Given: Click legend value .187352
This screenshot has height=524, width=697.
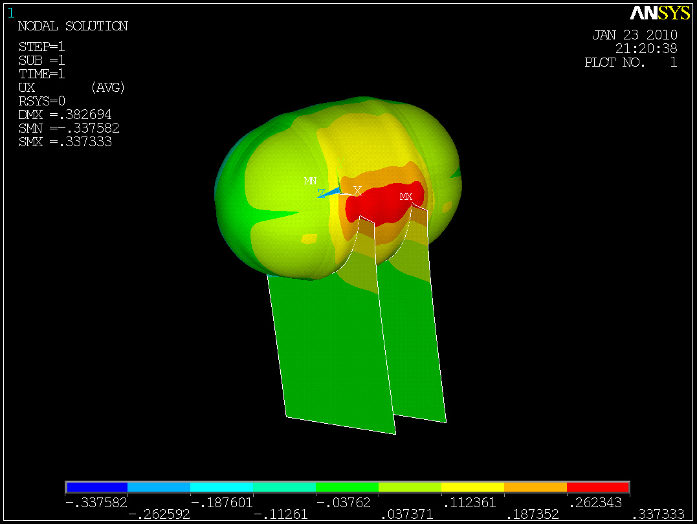Looking at the screenshot, I should click(533, 514).
